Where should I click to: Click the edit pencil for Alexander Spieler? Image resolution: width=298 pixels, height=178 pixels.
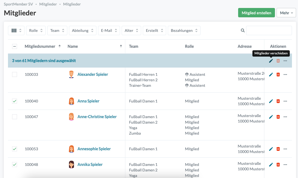coord(271,74)
